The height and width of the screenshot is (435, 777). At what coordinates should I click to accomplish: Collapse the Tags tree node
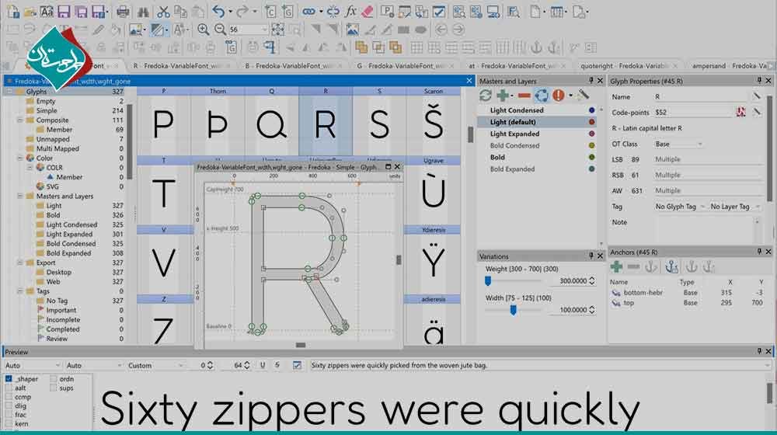tap(20, 291)
